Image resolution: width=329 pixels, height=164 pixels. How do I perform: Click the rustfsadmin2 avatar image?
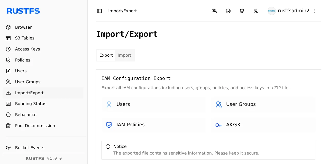(272, 11)
